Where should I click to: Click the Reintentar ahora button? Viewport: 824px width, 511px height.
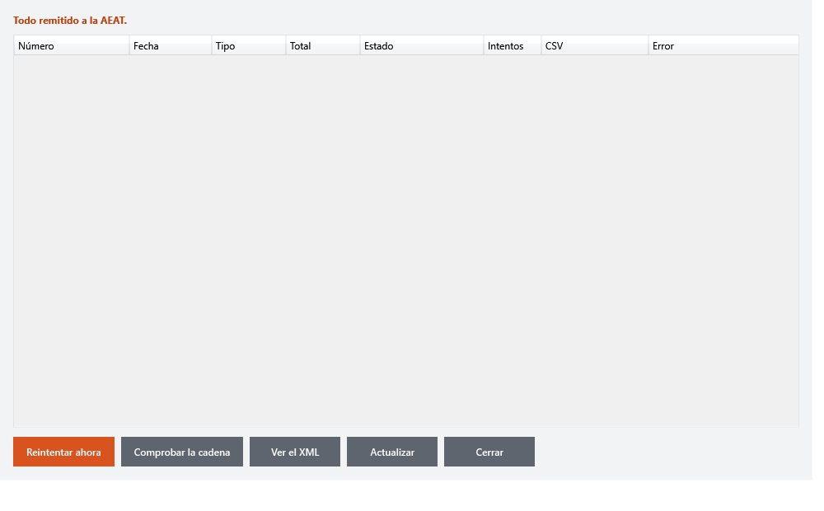pyautogui.click(x=63, y=452)
